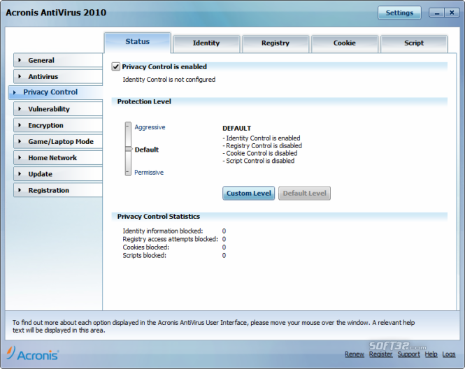Screen dimensions: 465x369
Task: Click 'Identity Control is not configured' text
Action: point(169,80)
